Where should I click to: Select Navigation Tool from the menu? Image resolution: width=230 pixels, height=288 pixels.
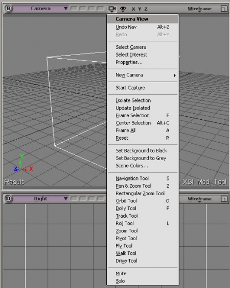click(143, 178)
